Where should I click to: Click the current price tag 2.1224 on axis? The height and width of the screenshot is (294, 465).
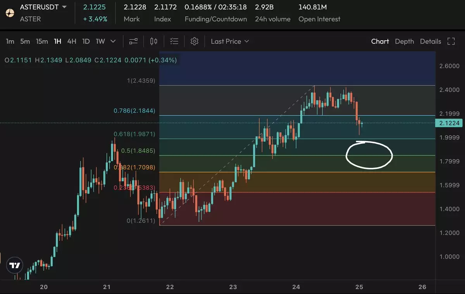(x=449, y=123)
